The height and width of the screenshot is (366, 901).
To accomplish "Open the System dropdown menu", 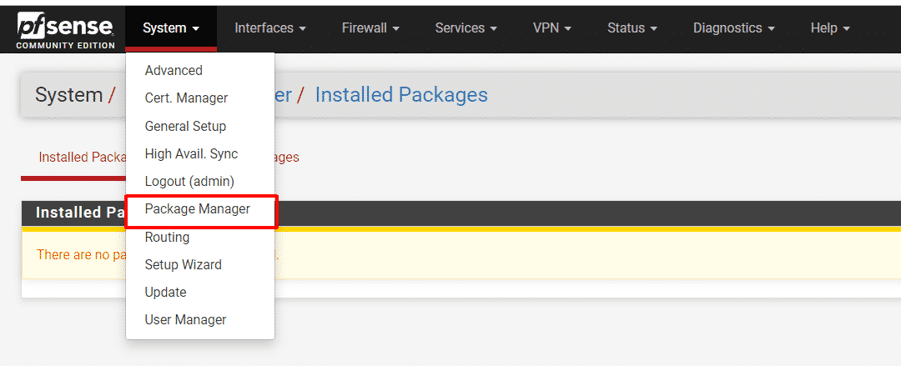I will [x=171, y=28].
